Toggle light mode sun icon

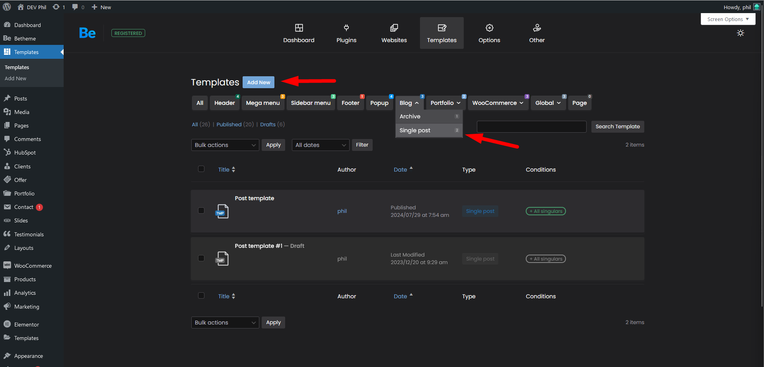[x=741, y=33]
